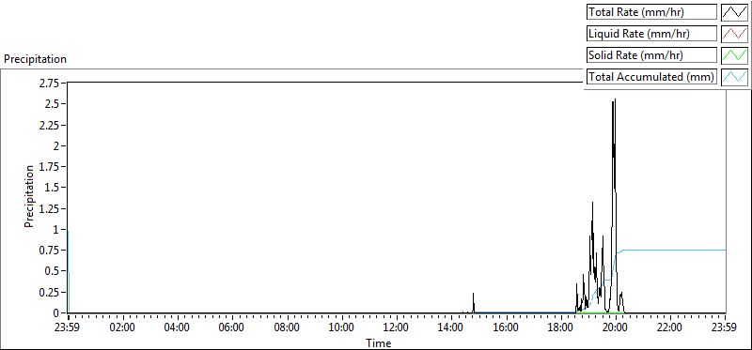Click the Precipitation graph title
This screenshot has width=752, height=350.
35,59
